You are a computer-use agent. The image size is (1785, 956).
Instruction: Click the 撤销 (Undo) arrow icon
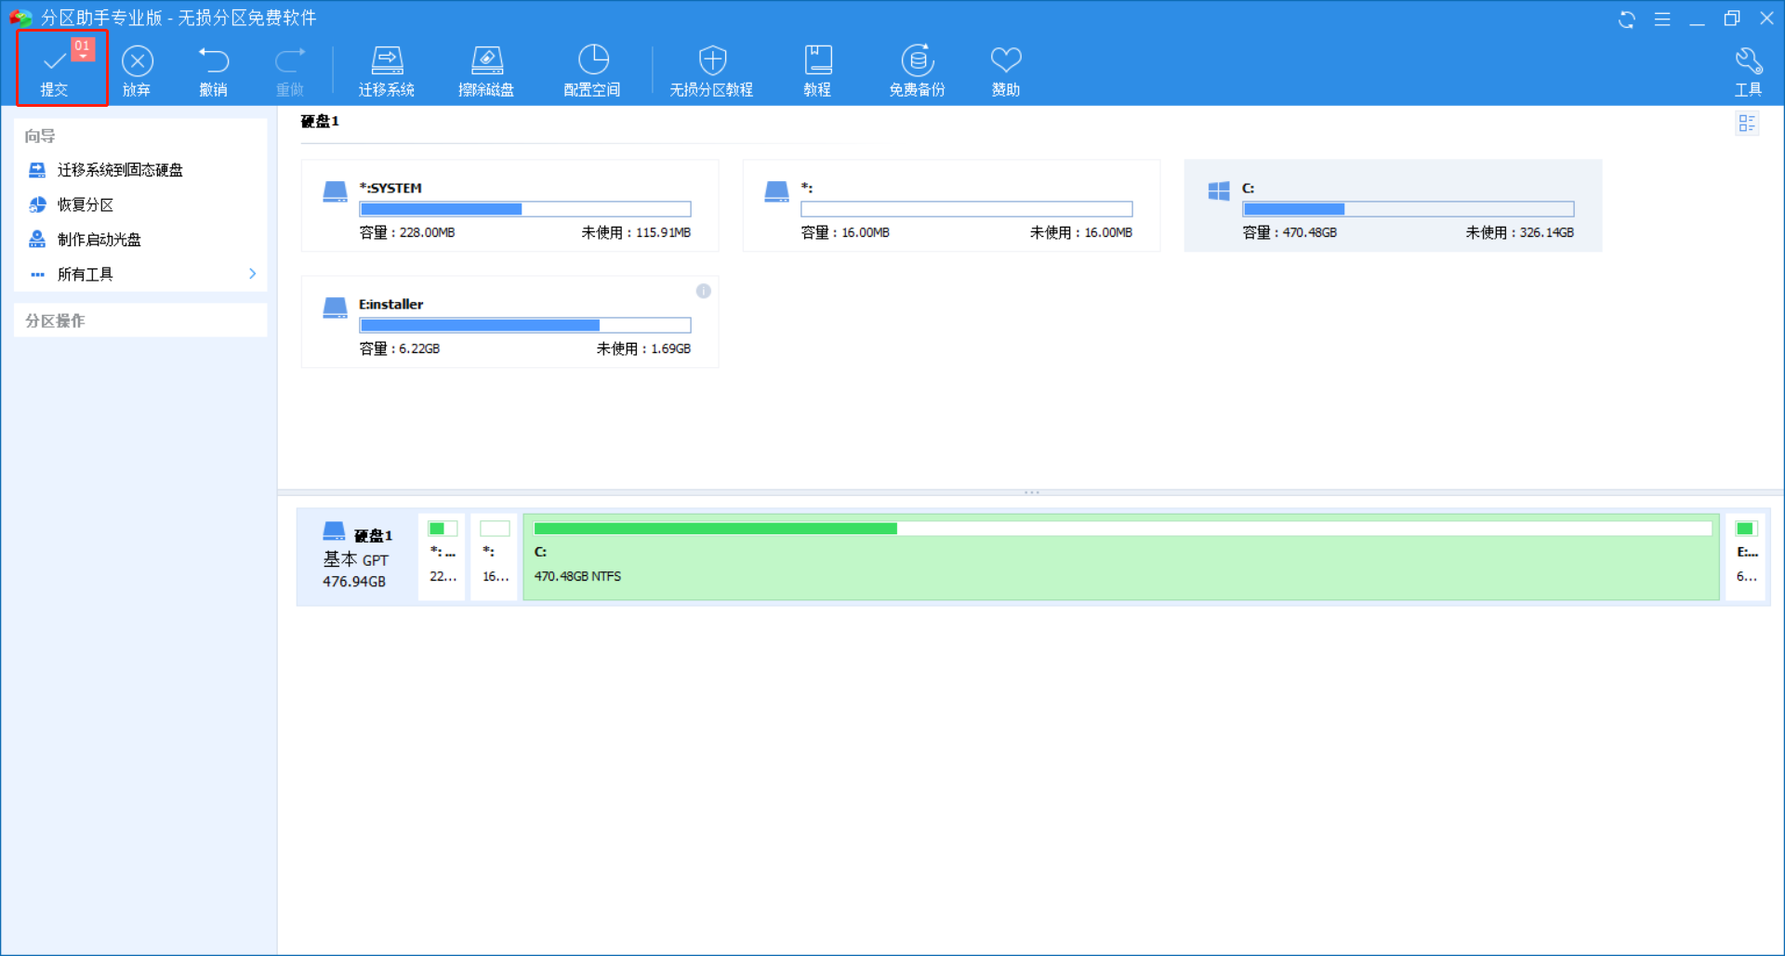[x=214, y=62]
